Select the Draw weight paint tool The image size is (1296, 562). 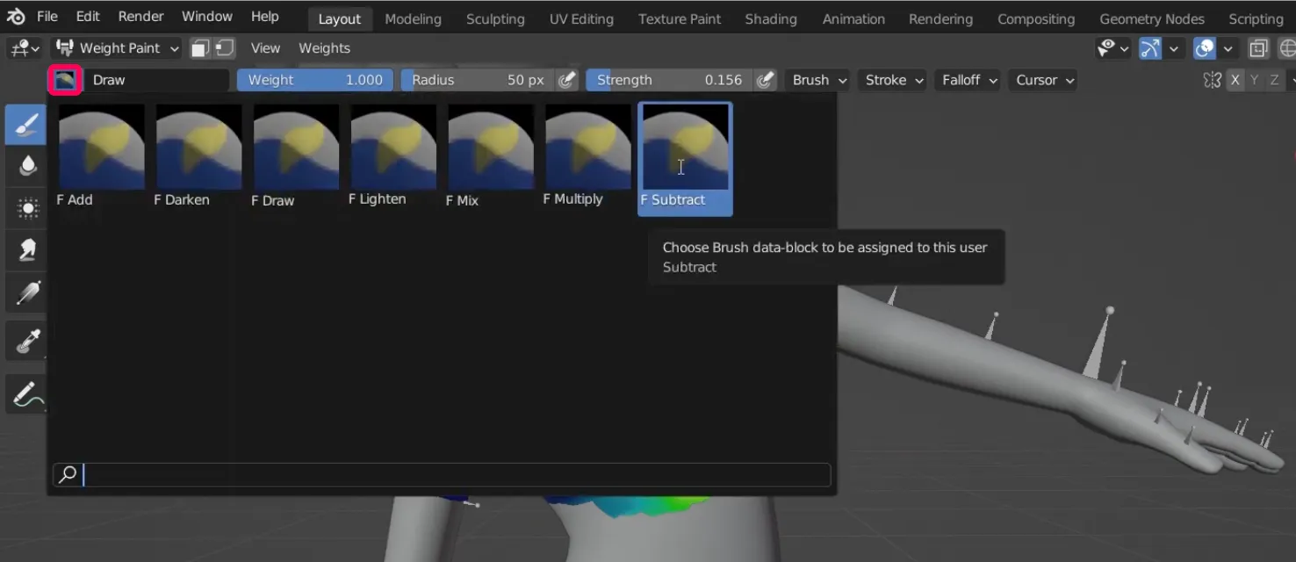click(26, 124)
